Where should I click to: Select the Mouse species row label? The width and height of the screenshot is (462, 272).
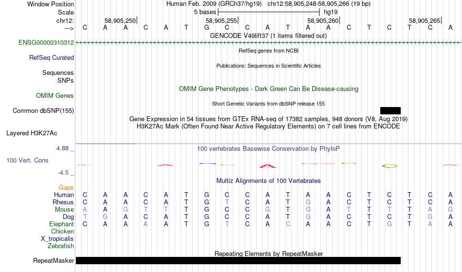(x=64, y=210)
